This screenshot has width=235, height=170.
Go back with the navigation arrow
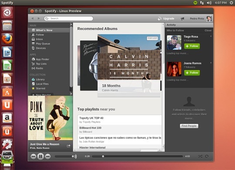[x=32, y=18]
